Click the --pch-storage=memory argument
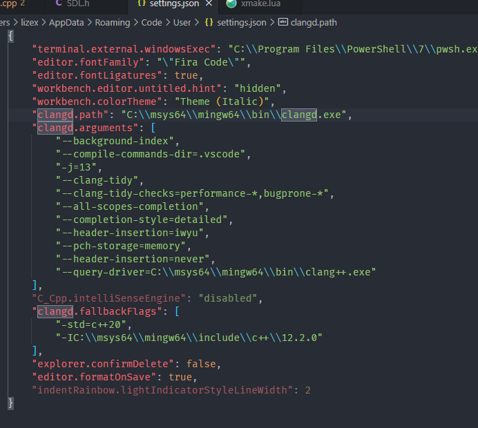This screenshot has height=428, width=478. tap(121, 246)
